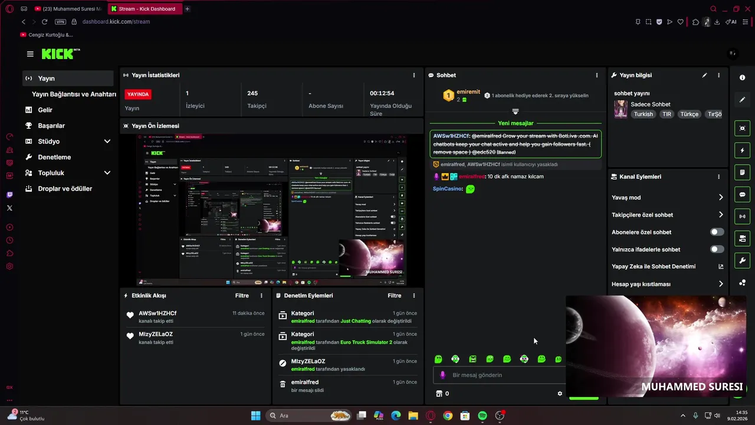Open Denetim Eylemleri three-dot menu
The height and width of the screenshot is (425, 755).
pos(414,296)
